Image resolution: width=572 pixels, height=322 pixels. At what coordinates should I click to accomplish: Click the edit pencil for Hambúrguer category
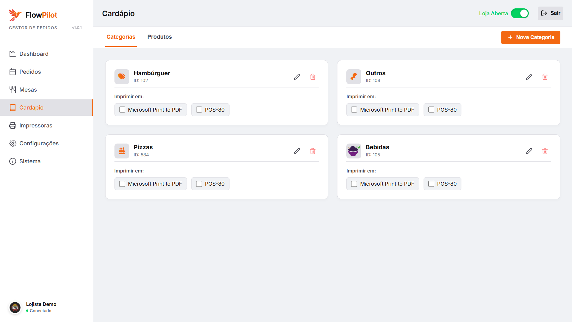tap(297, 77)
